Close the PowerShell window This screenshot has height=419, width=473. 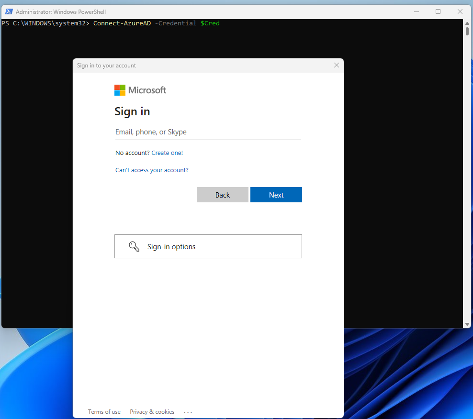coord(460,12)
